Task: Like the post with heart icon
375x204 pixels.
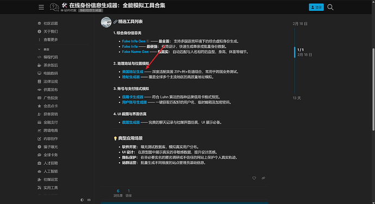Action: tap(254, 178)
